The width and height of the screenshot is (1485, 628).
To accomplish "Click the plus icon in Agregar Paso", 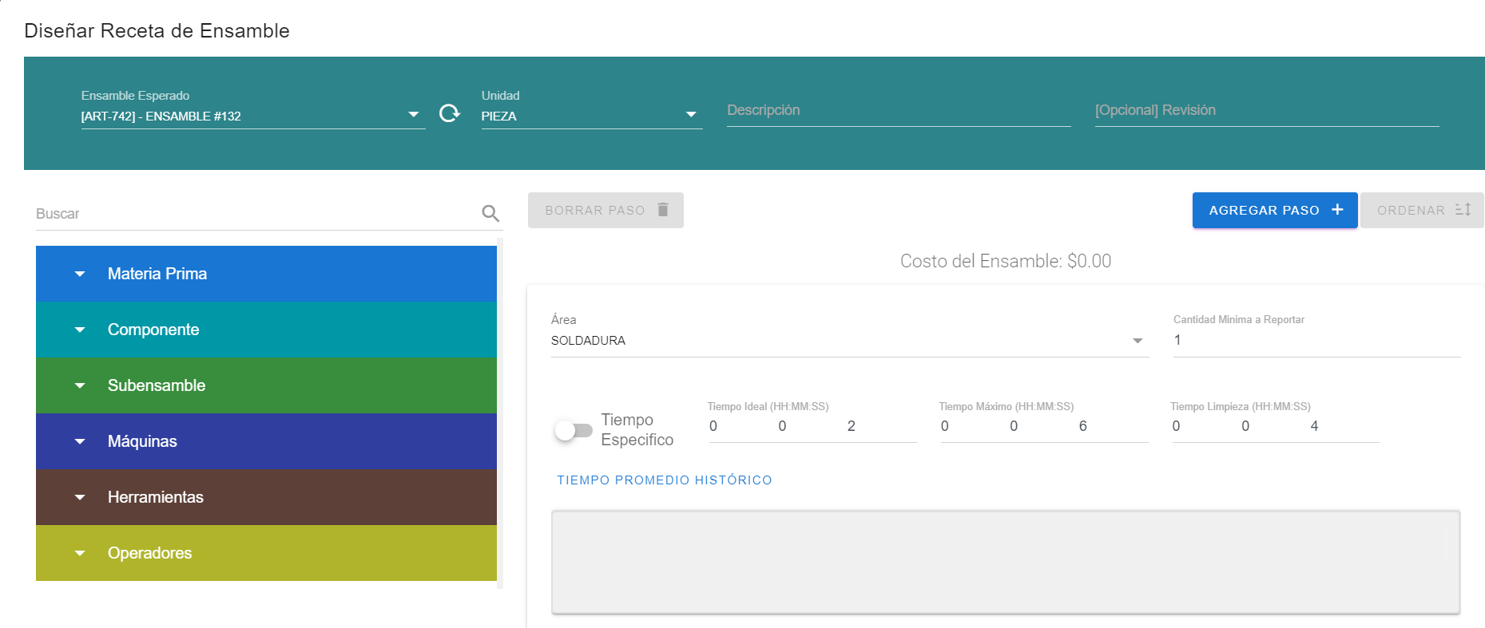I will (1337, 210).
